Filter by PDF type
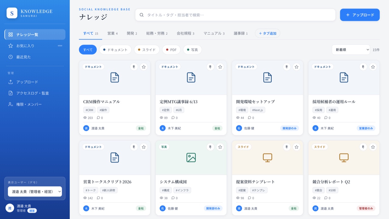The height and width of the screenshot is (219, 389). click(x=171, y=50)
